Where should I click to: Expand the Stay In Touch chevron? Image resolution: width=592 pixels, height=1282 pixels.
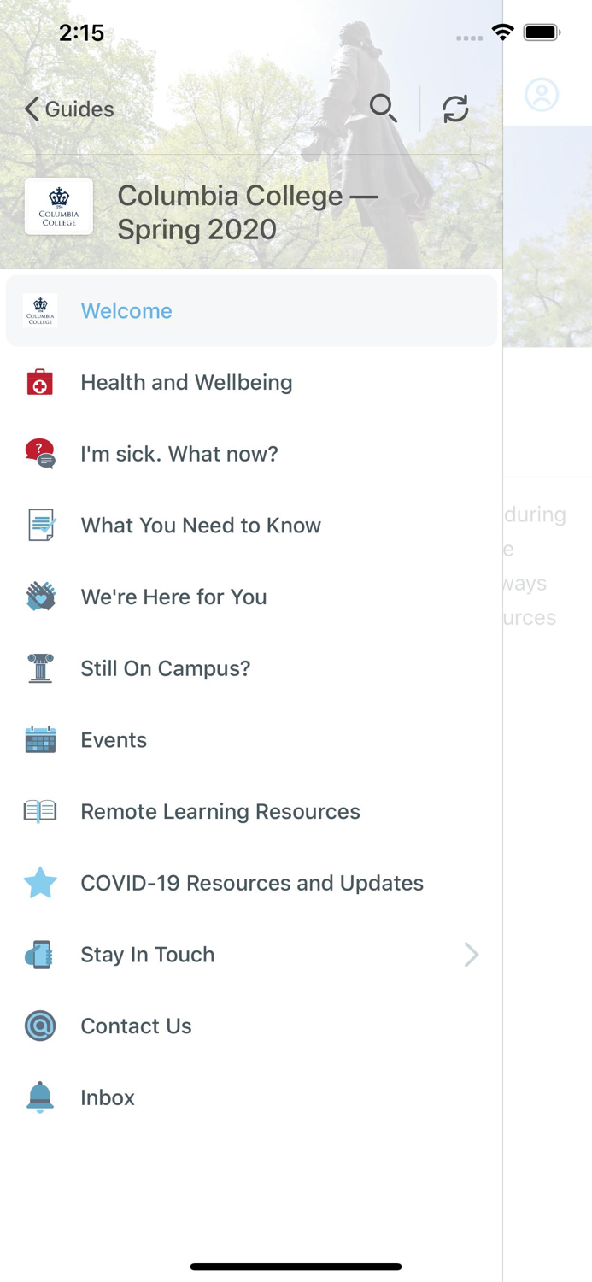[471, 955]
